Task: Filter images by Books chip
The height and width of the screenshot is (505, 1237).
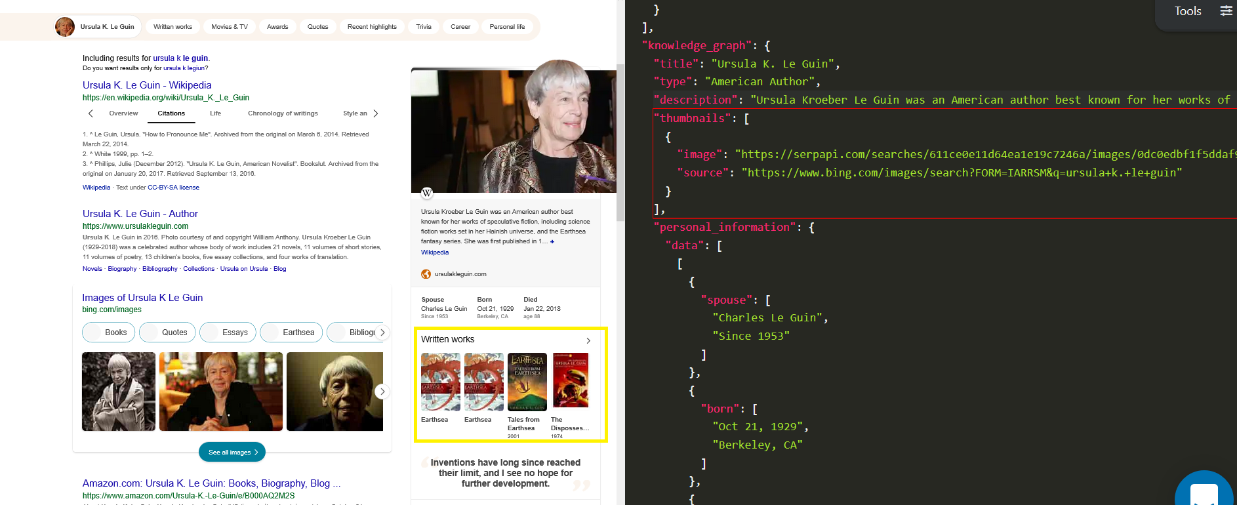Action: (109, 333)
